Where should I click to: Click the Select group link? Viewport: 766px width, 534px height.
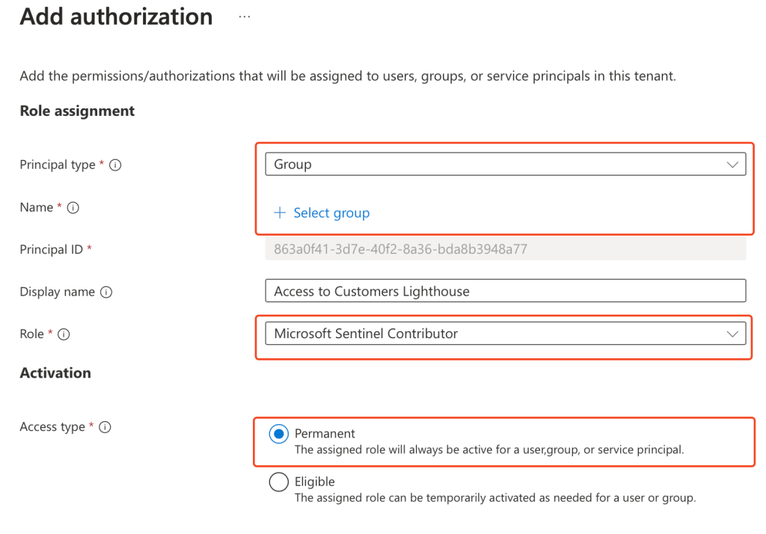pyautogui.click(x=331, y=213)
